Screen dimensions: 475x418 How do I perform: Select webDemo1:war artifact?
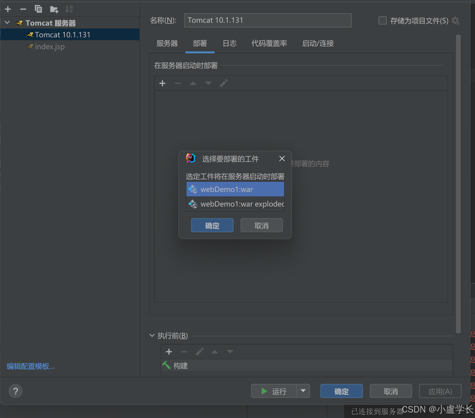pyautogui.click(x=235, y=189)
